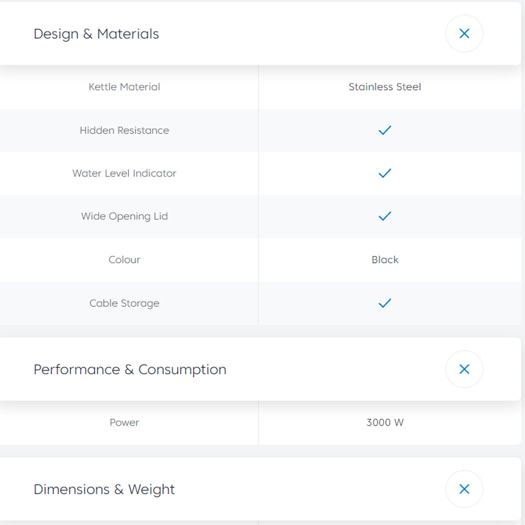Click the Cable Storage checkmark icon
The height and width of the screenshot is (525, 525).
[x=385, y=303]
